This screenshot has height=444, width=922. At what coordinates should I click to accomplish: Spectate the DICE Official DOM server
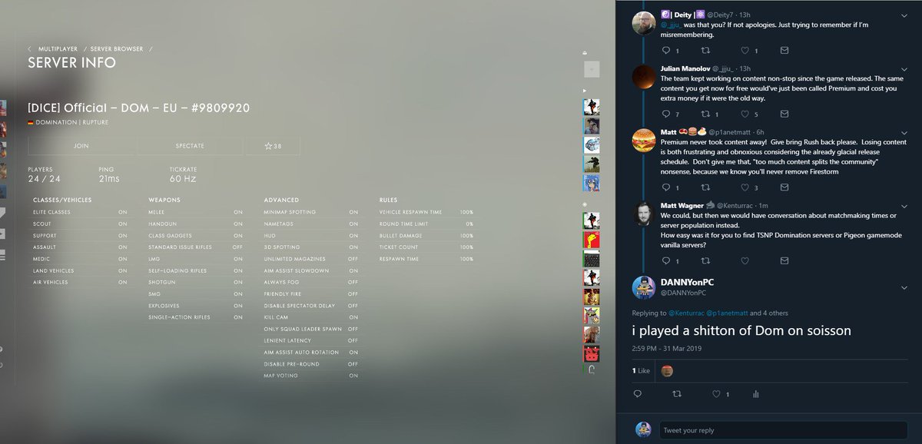[x=190, y=145]
